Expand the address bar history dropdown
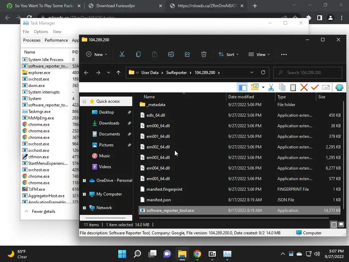349x262 pixels. click(252, 72)
